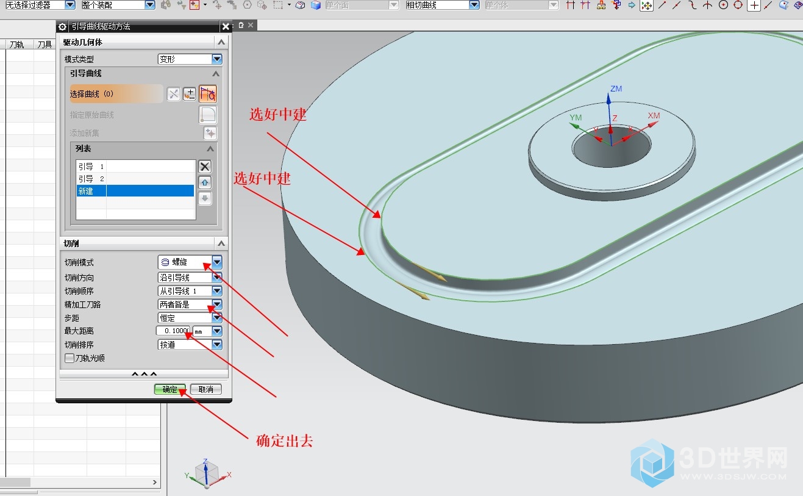Click the eraser-like icon left of the blue cube

click(x=300, y=5)
